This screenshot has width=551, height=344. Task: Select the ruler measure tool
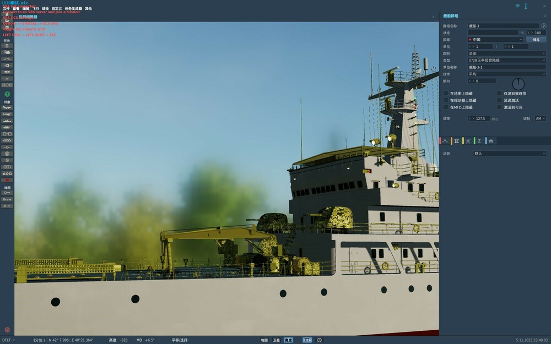tap(7, 206)
